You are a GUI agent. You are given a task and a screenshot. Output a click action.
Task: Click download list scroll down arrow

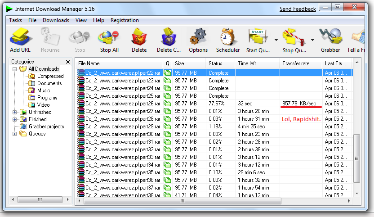(357, 194)
